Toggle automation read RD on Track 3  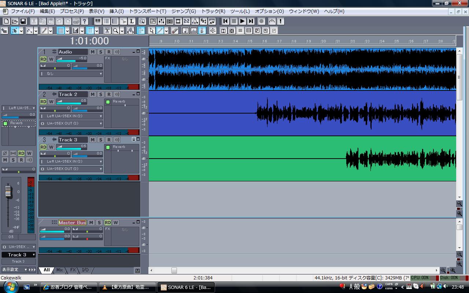click(x=43, y=147)
